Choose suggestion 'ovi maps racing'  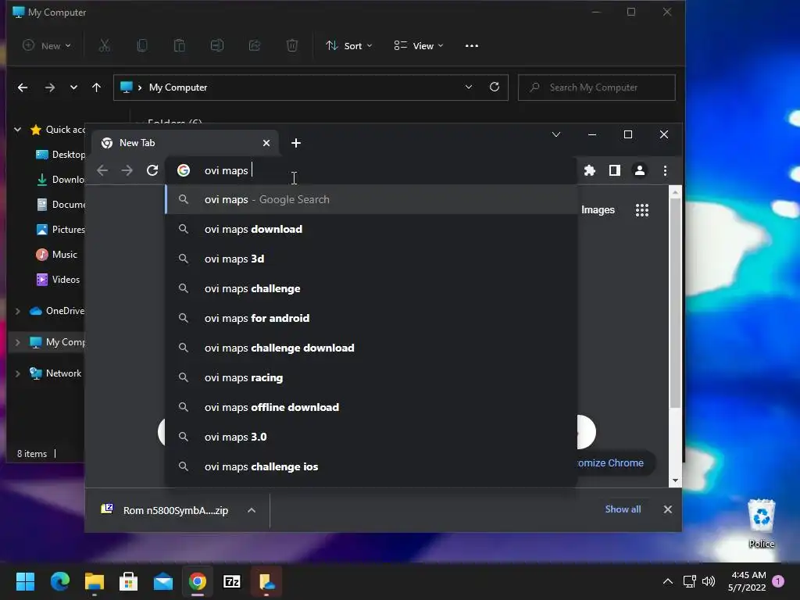tap(371, 377)
